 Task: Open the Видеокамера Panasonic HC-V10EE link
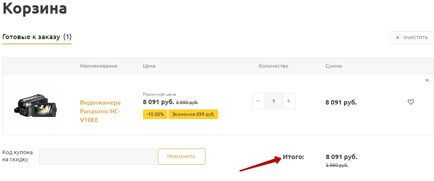(100, 111)
